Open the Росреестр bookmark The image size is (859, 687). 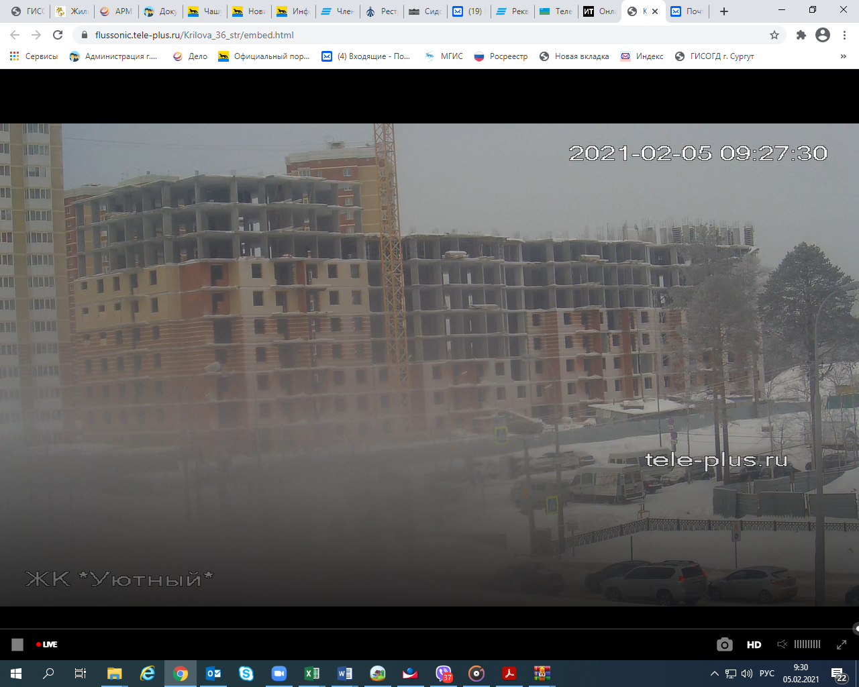pyautogui.click(x=501, y=56)
